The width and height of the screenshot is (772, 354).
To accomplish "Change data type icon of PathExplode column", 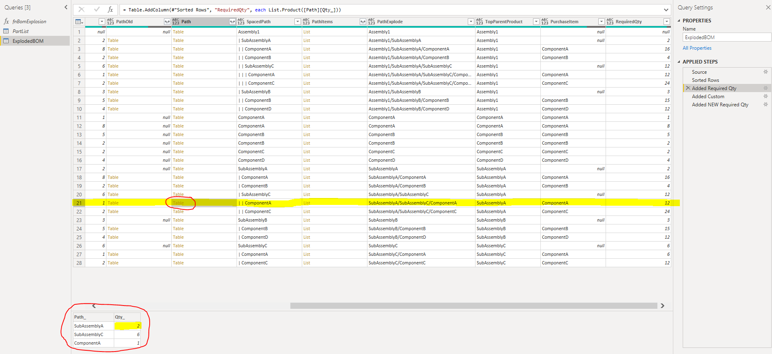I will (372, 22).
